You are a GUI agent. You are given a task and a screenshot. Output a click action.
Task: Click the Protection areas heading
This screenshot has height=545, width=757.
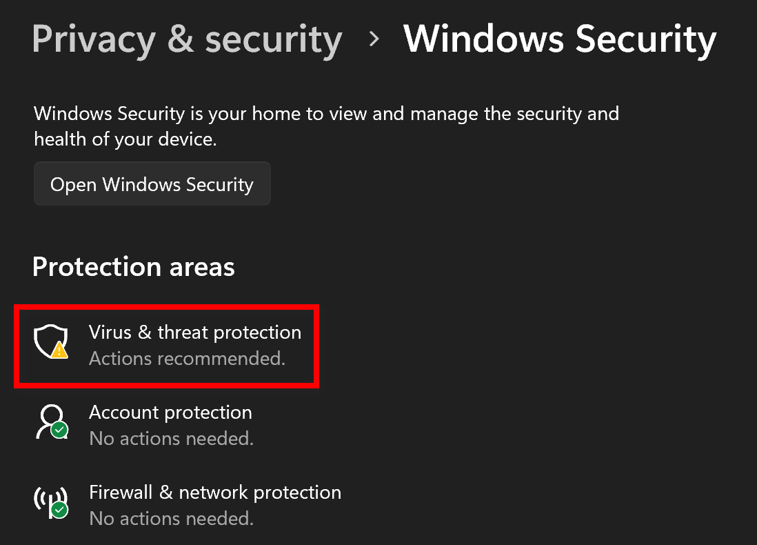tap(134, 267)
